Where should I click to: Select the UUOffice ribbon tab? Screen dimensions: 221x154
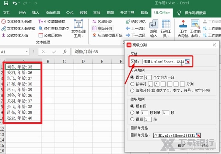point(162,13)
